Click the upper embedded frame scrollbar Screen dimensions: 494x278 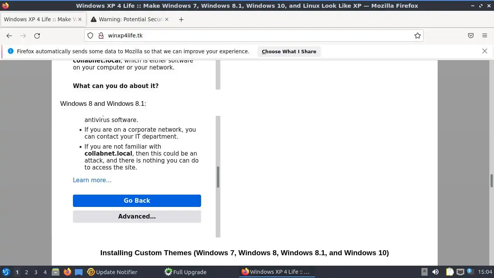pyautogui.click(x=218, y=75)
